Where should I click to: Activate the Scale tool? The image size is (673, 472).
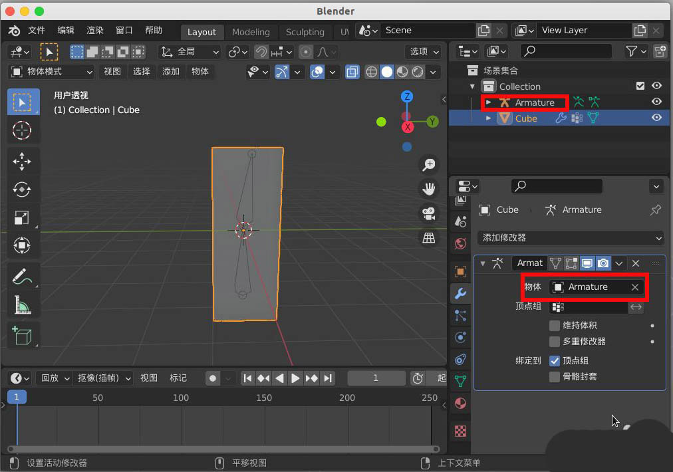coord(22,217)
